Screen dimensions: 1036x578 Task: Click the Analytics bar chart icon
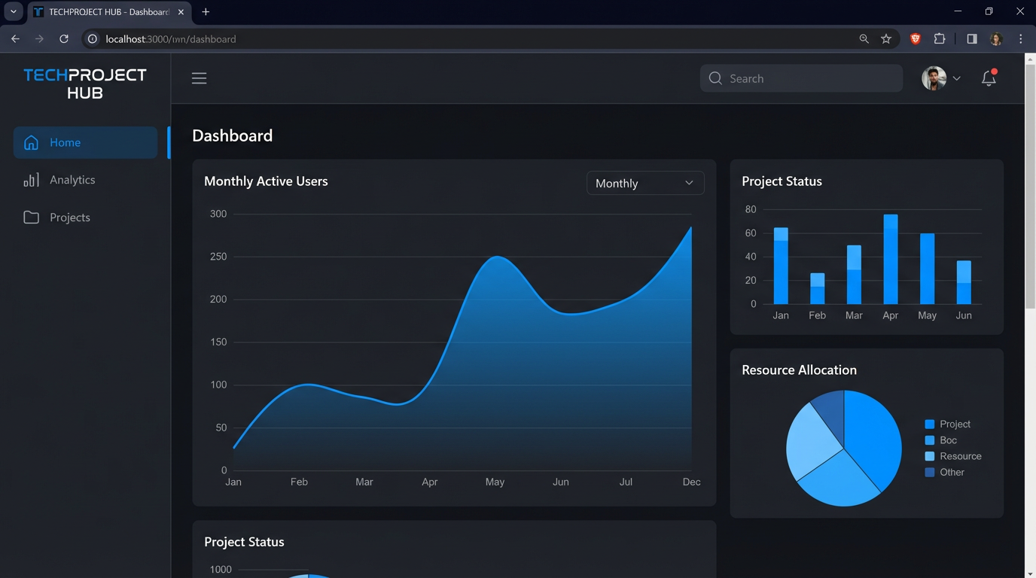coord(31,180)
